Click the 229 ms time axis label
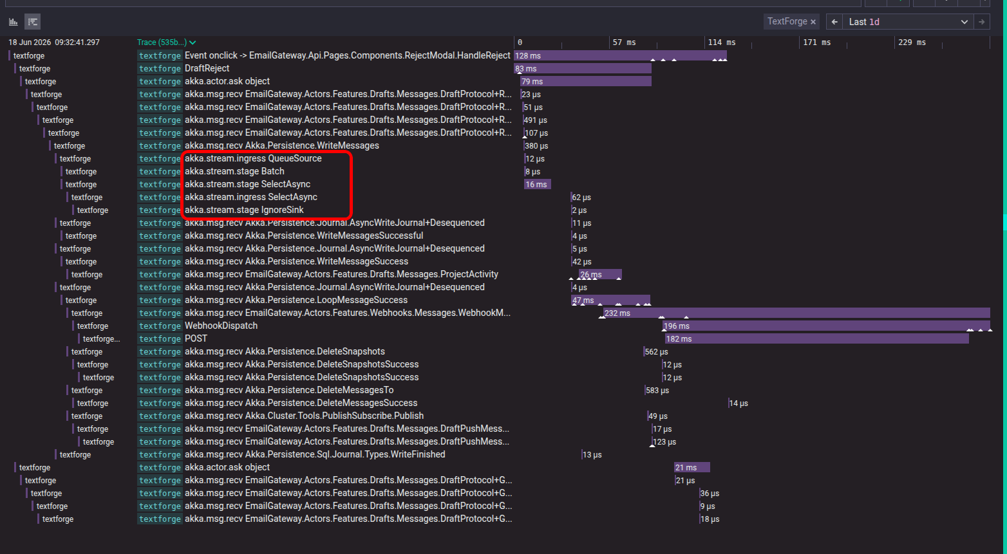The image size is (1007, 554). point(912,42)
